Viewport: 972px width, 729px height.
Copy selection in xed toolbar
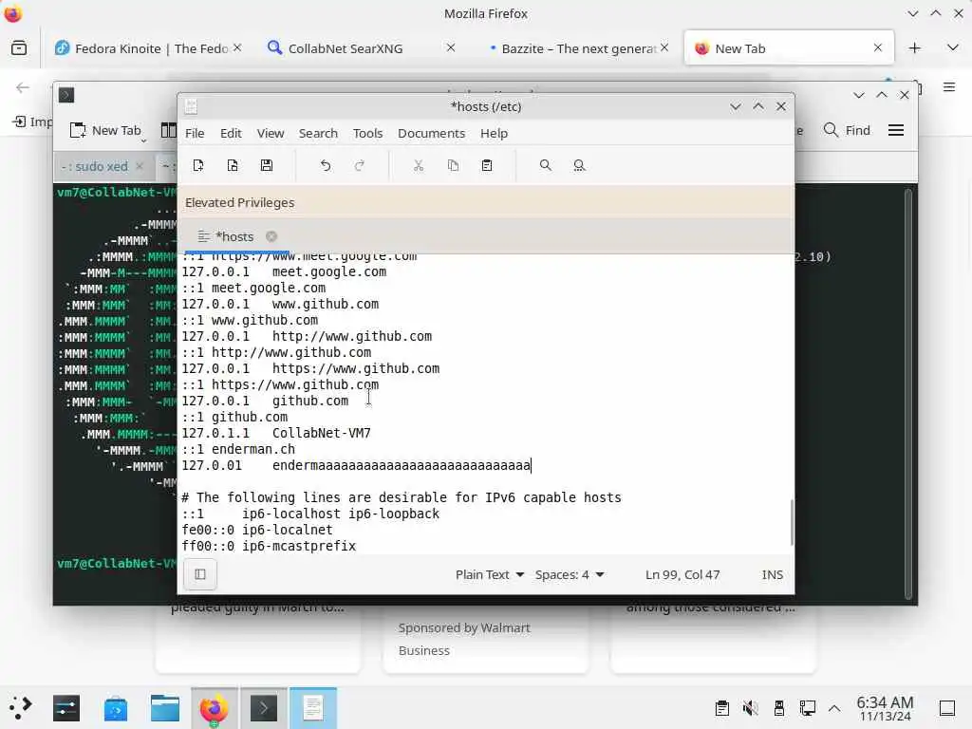453,165
